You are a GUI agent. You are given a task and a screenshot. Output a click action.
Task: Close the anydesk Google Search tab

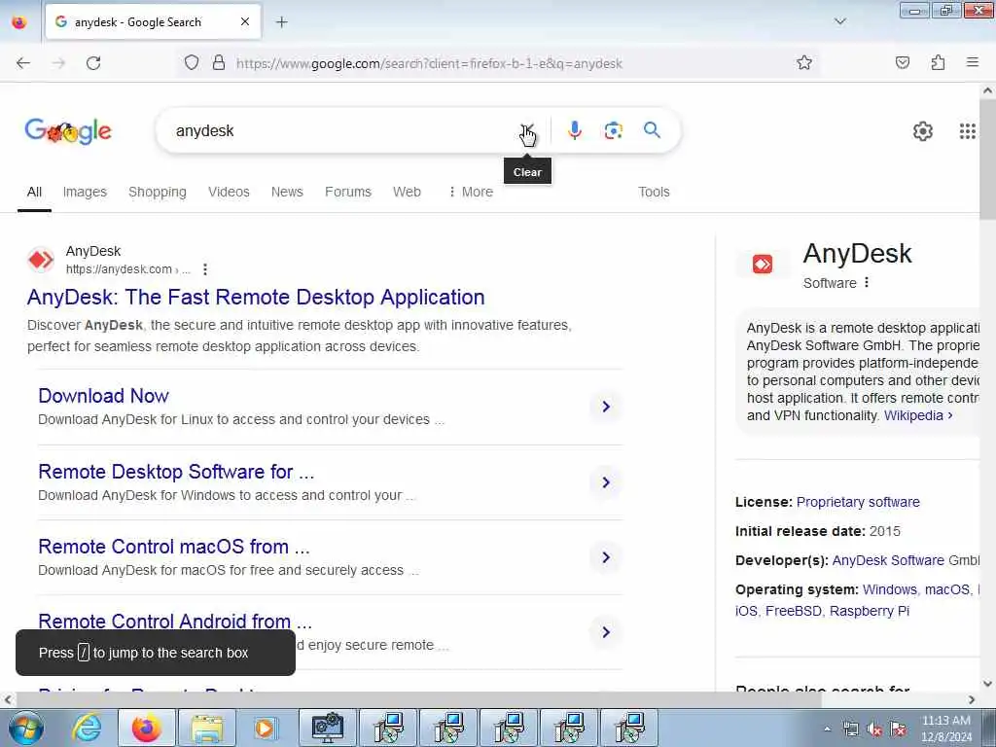[245, 21]
